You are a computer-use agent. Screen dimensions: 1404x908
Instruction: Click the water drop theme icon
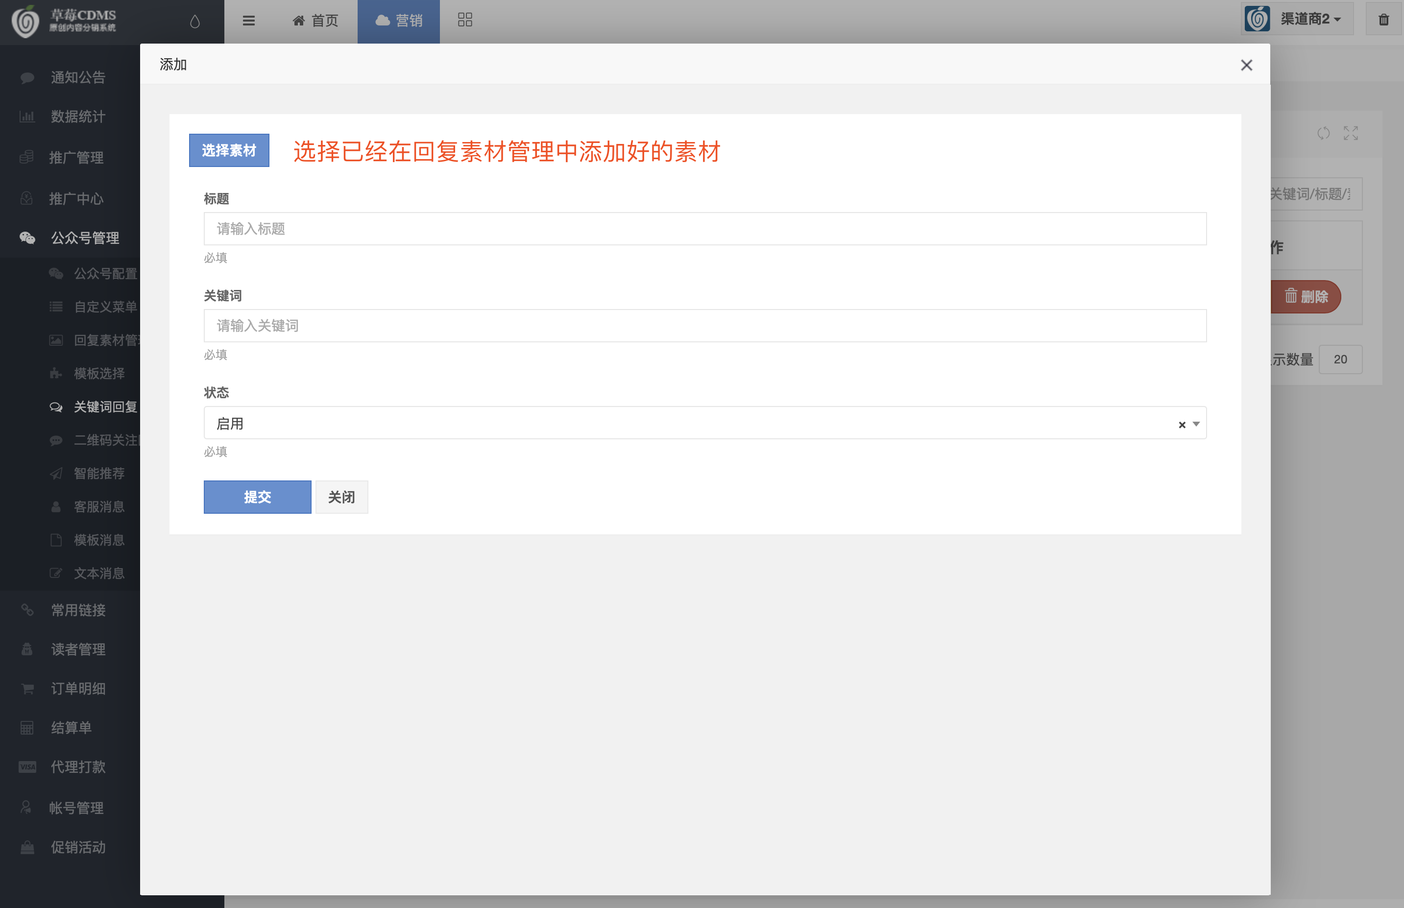pyautogui.click(x=195, y=21)
